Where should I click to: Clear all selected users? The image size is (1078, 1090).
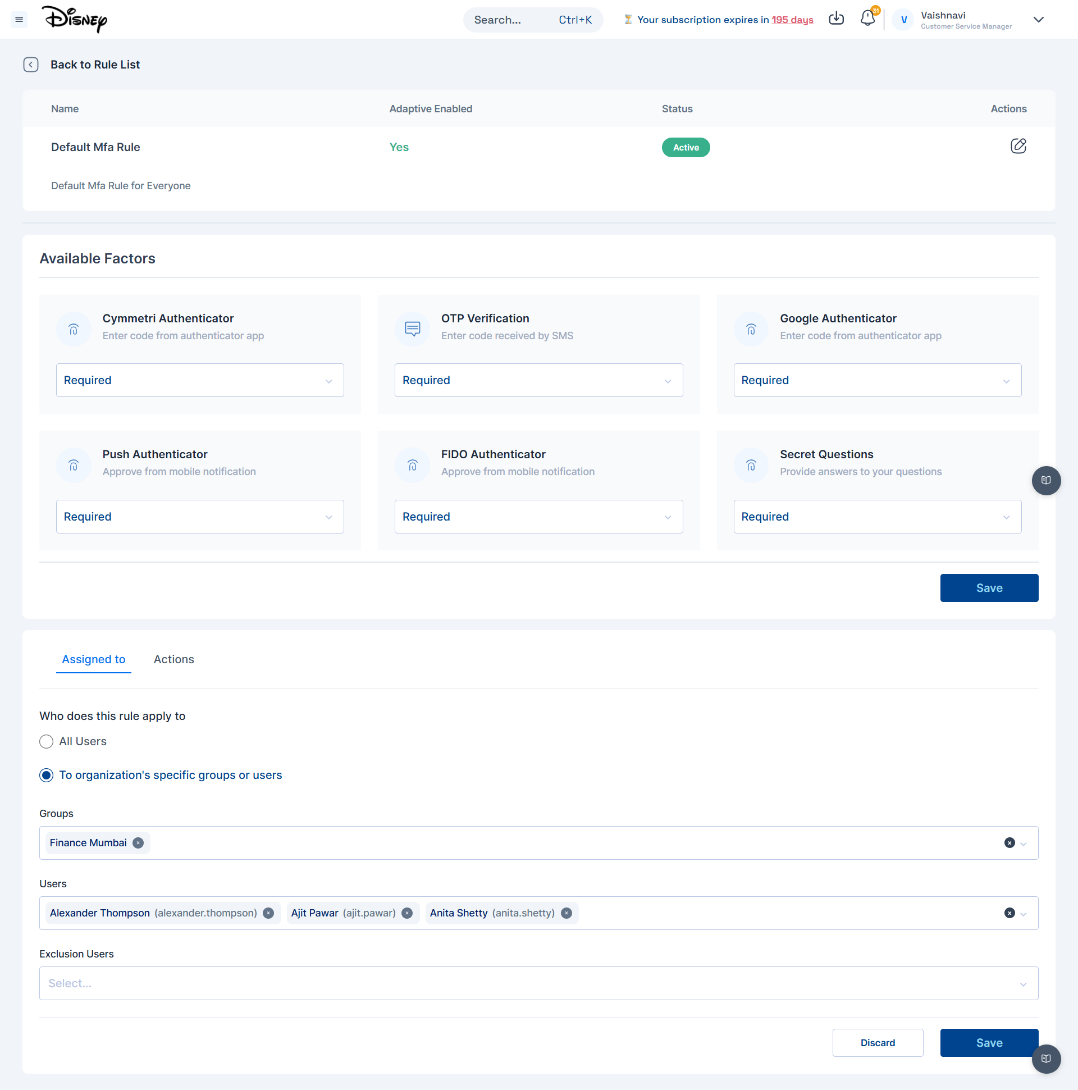coord(1009,913)
